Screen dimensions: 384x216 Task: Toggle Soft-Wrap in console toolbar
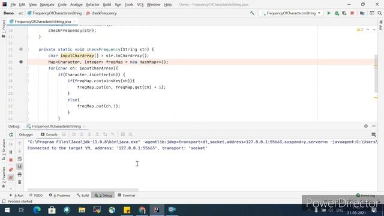[x=20, y=159]
